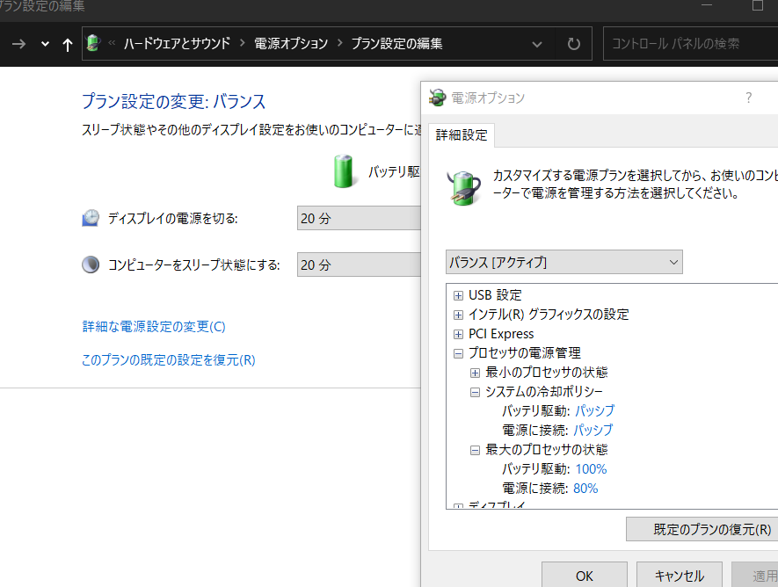The height and width of the screenshot is (587, 778).
Task: Open the バランス [アクティブ] plan dropdown
Action: [x=564, y=262]
